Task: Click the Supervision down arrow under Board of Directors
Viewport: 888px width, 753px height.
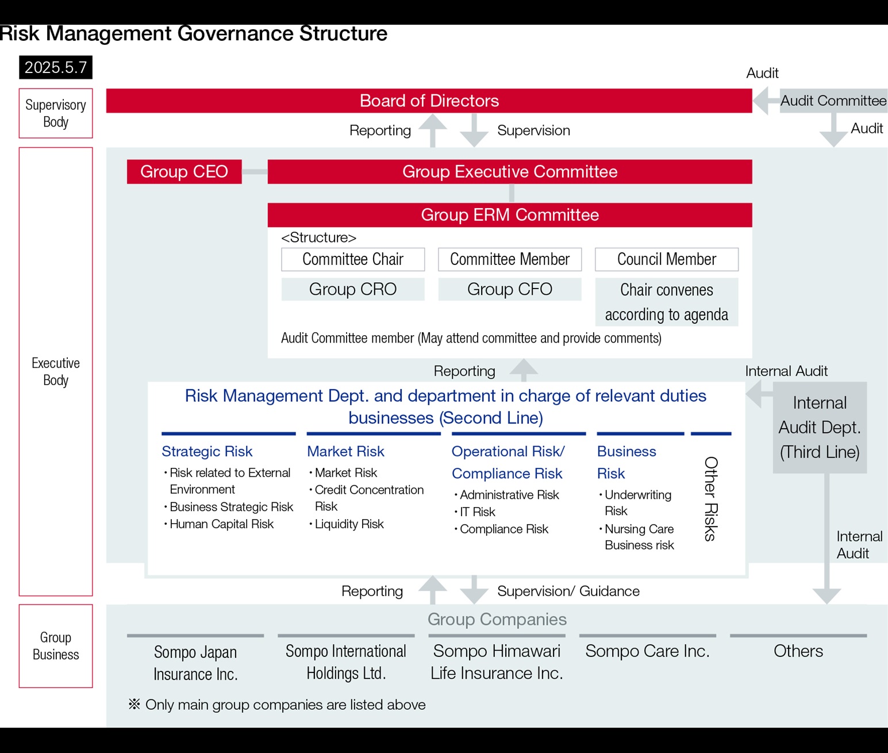Action: pos(474,131)
